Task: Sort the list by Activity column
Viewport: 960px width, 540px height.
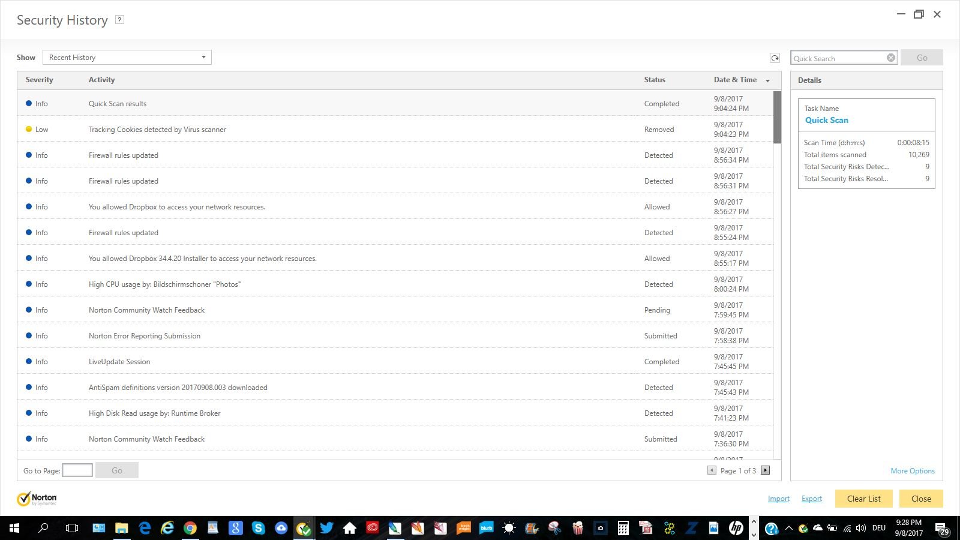Action: coord(102,80)
